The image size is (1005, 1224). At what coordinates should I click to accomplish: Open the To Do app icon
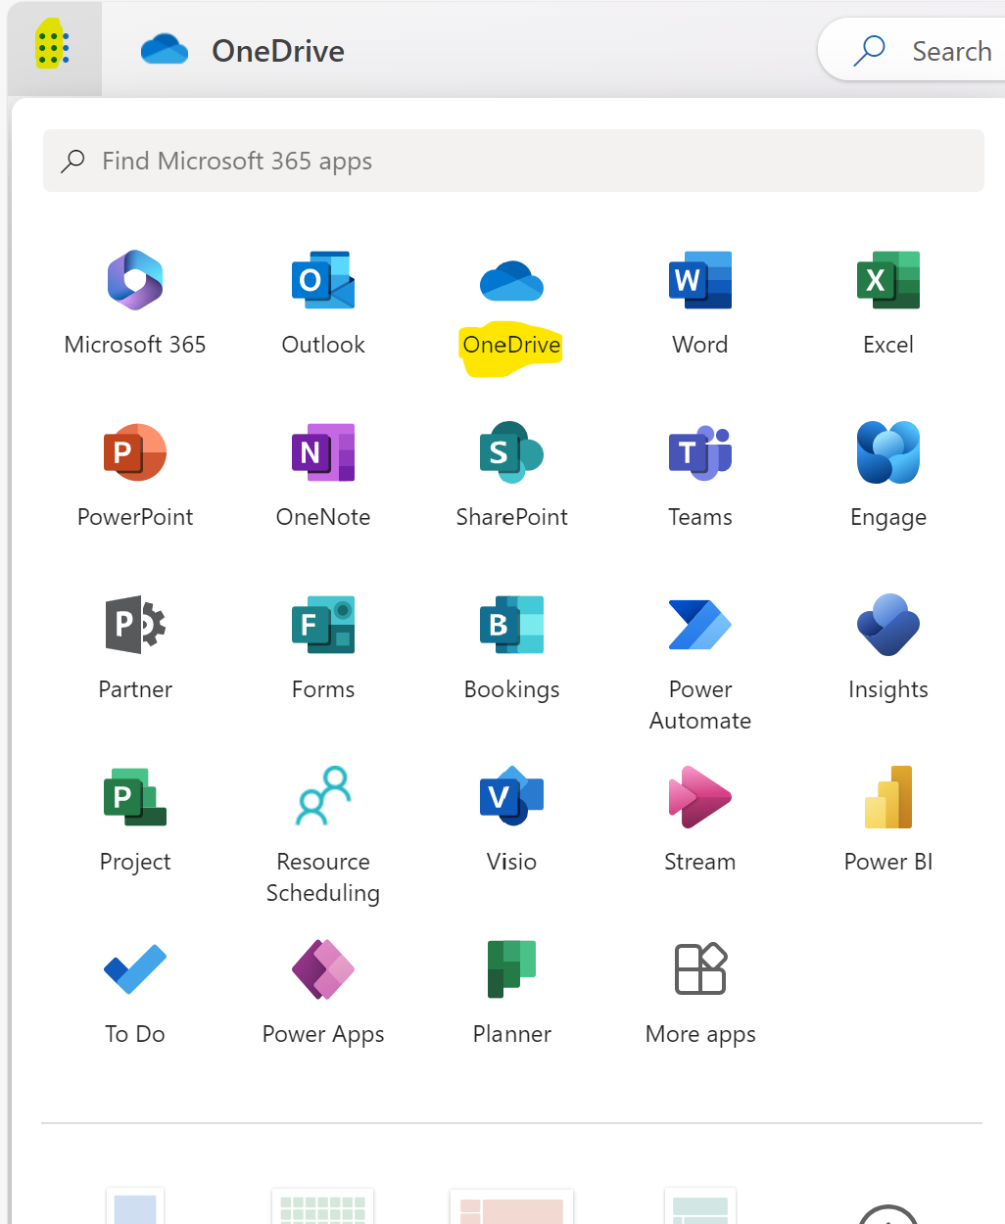pos(135,969)
